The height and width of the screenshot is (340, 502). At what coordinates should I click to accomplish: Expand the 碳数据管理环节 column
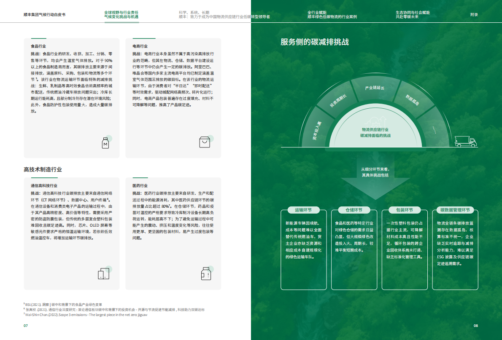tap(456, 249)
